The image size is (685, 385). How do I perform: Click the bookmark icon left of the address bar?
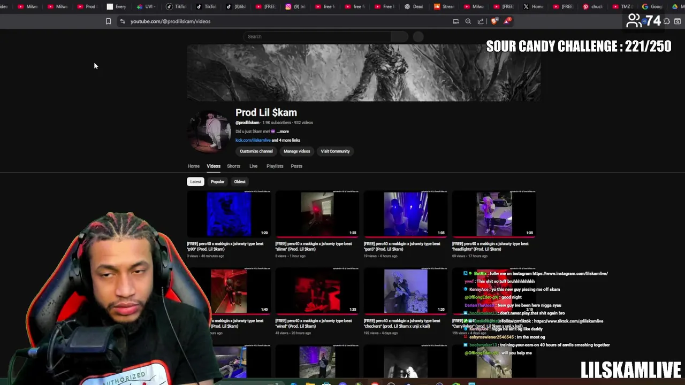click(108, 21)
